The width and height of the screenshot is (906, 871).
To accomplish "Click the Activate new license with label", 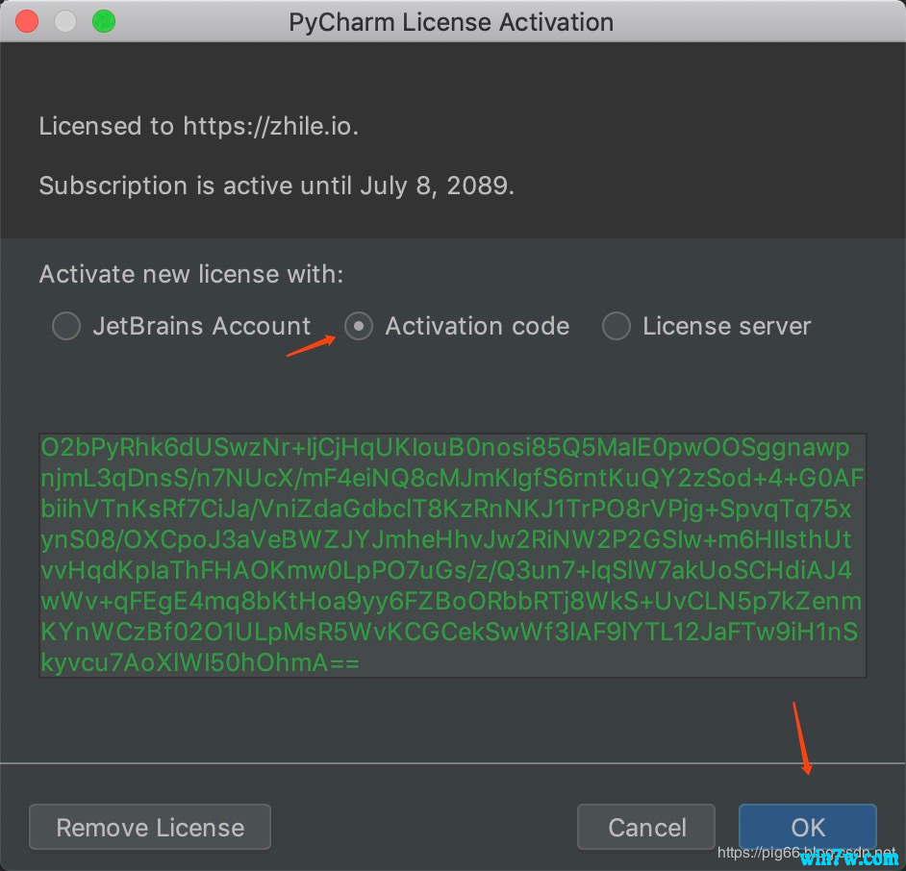I will pyautogui.click(x=190, y=275).
